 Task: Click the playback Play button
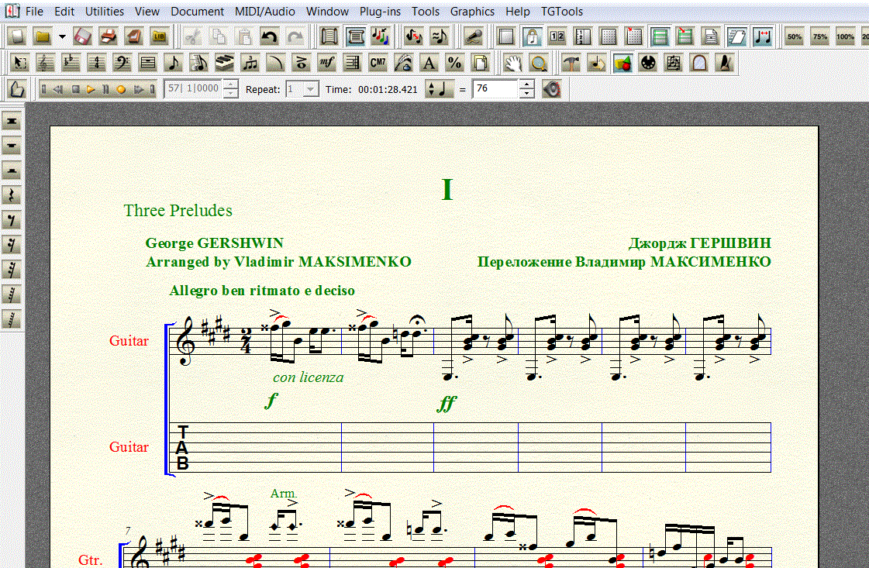tap(91, 89)
